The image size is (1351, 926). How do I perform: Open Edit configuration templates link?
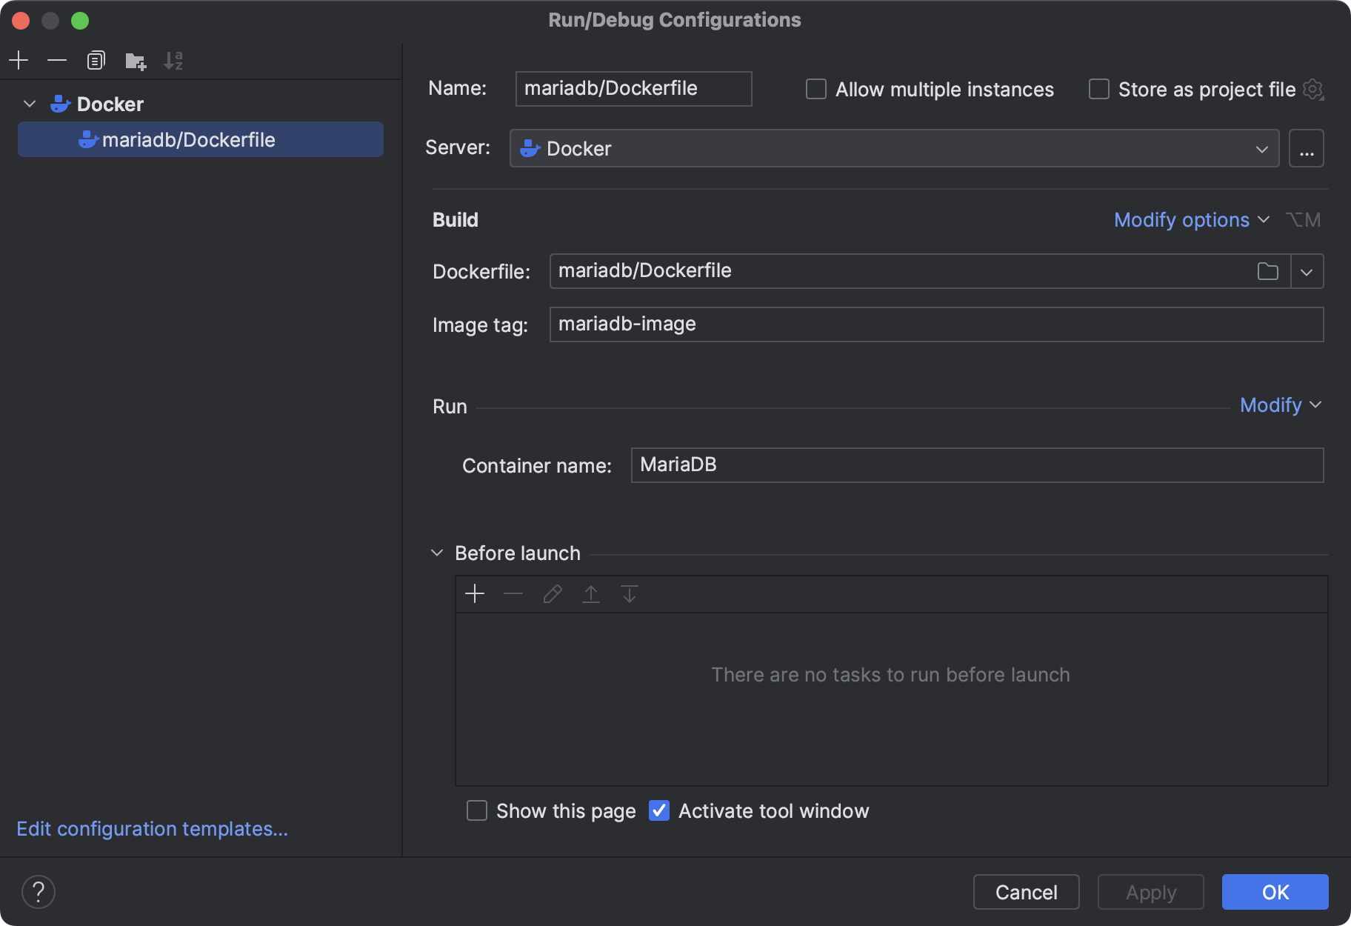coord(153,828)
